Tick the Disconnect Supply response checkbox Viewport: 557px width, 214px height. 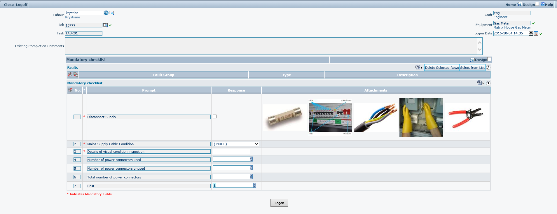click(x=215, y=117)
